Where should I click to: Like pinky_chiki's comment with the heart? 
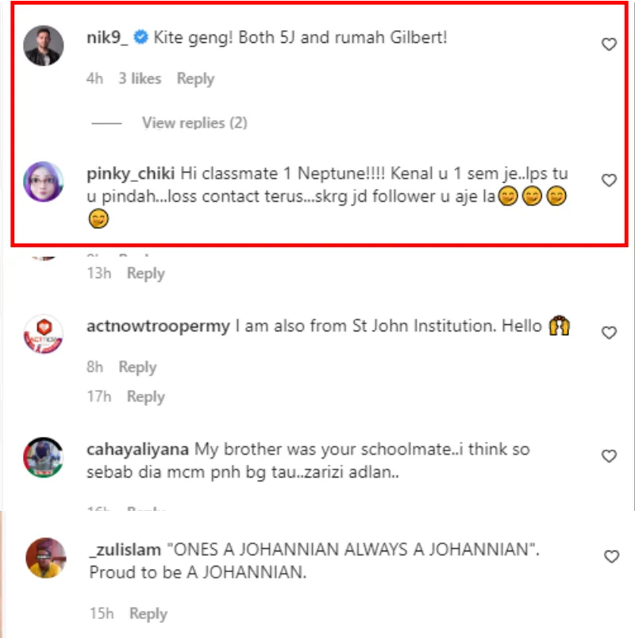(x=609, y=180)
